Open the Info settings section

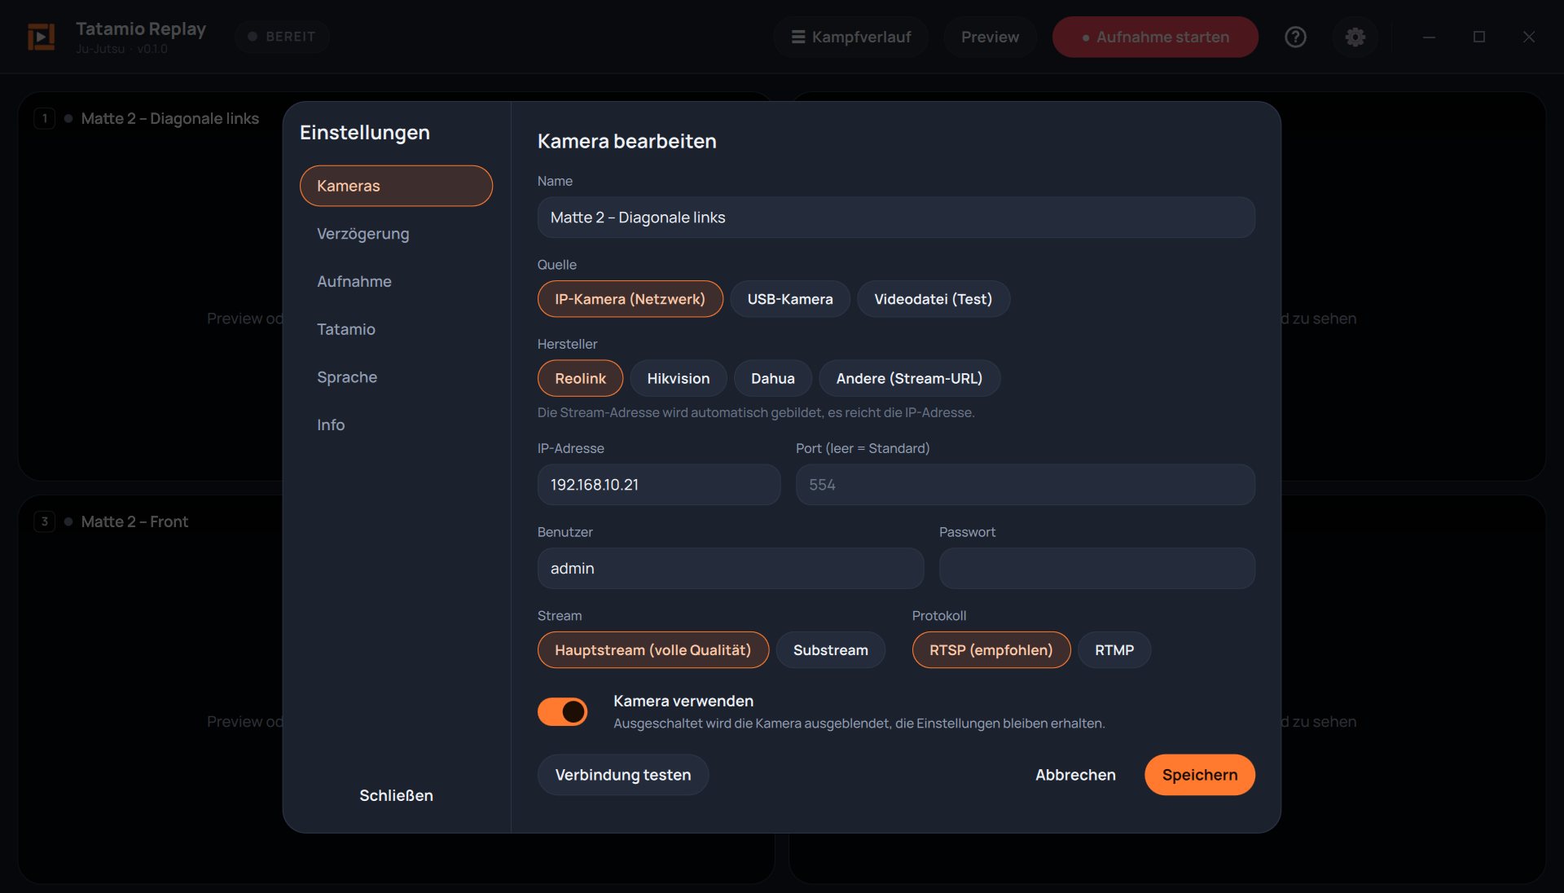396,425
